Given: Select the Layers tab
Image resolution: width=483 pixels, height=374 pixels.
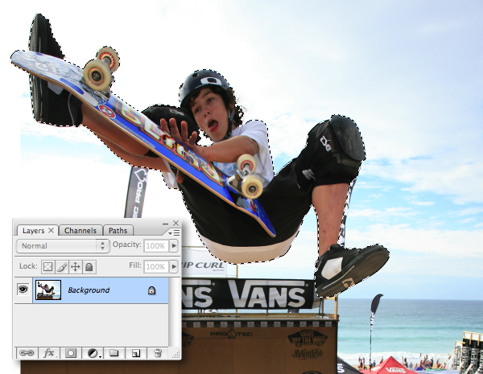Looking at the screenshot, I should tap(33, 231).
